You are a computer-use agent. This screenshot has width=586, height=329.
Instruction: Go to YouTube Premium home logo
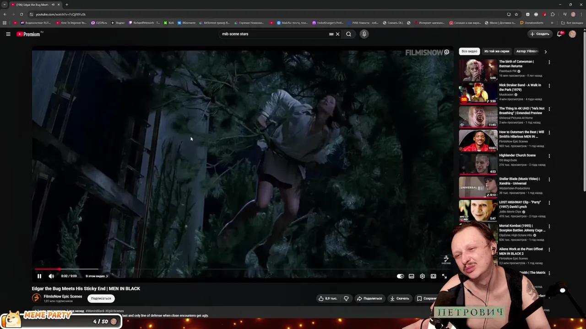[29, 34]
